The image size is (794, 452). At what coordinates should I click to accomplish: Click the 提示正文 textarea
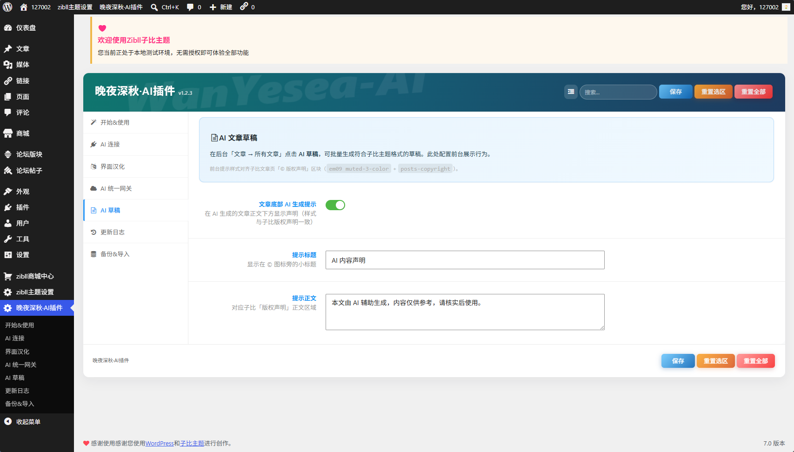point(465,312)
